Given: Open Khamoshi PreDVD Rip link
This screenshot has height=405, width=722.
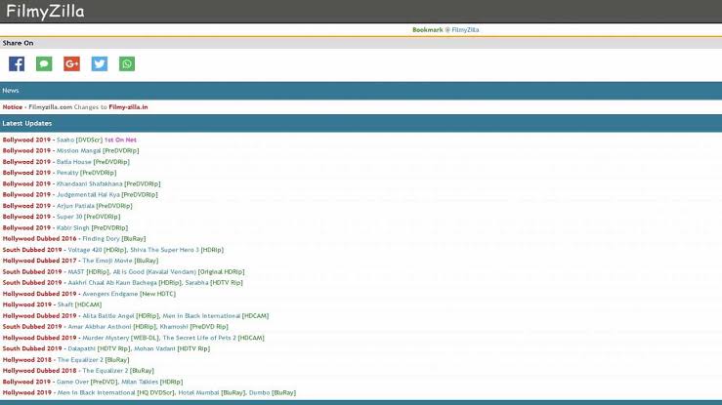Looking at the screenshot, I should point(193,327).
